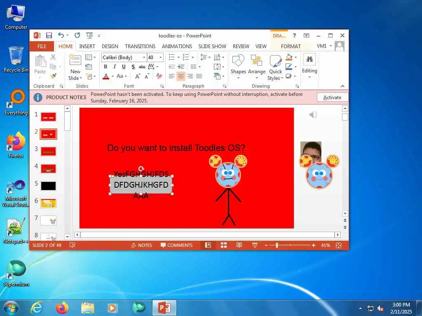Reset the slide layout
Image resolution: width=422 pixels, height=316 pixels.
(x=89, y=67)
